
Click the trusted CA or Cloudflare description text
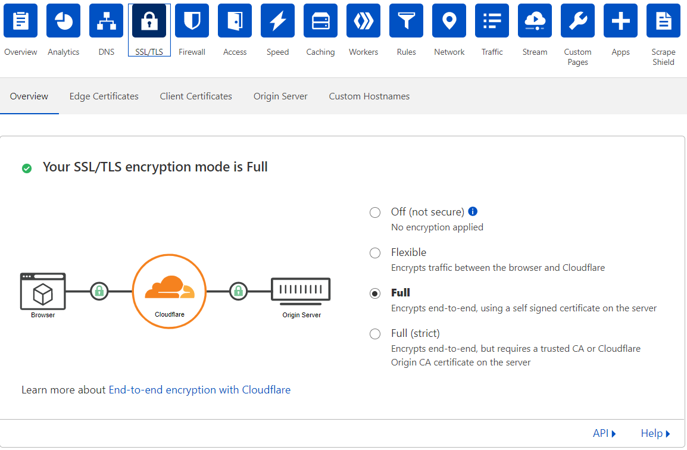coord(516,355)
